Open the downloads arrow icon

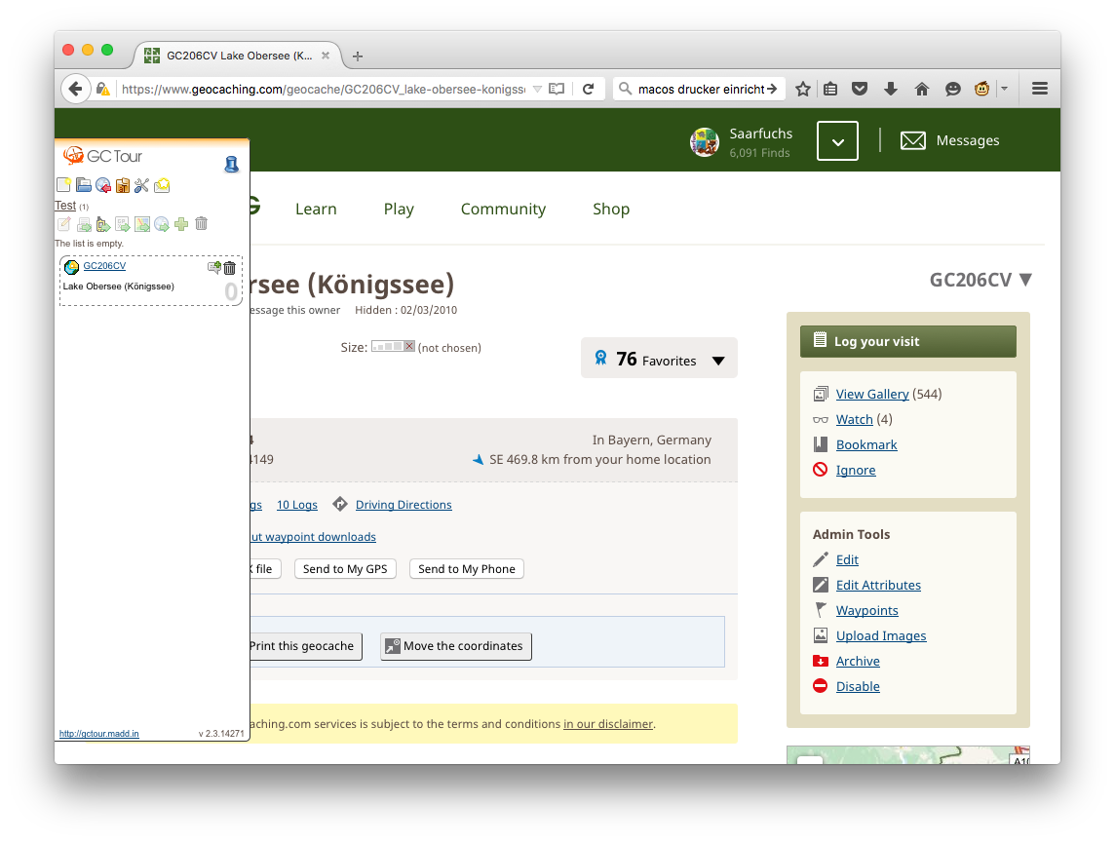pyautogui.click(x=890, y=89)
